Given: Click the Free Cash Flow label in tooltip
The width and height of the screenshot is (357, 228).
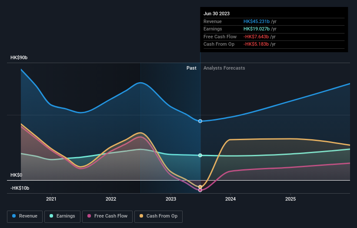Looking at the screenshot, I should [220, 37].
